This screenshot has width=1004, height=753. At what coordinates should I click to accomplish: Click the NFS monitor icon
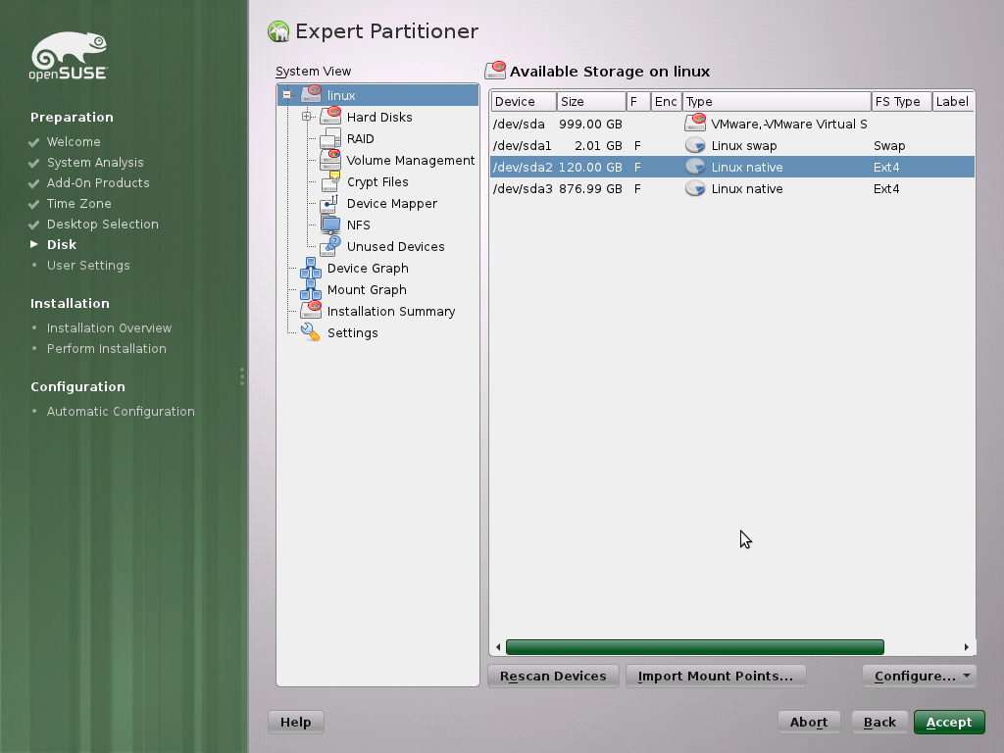tap(330, 225)
